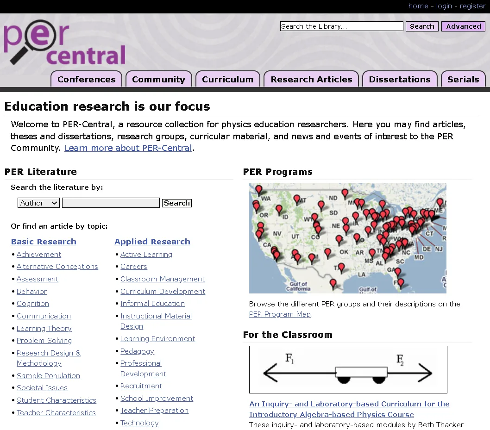Click the register link in top bar
Screen dimensions: 490x430
pyautogui.click(x=472, y=6)
